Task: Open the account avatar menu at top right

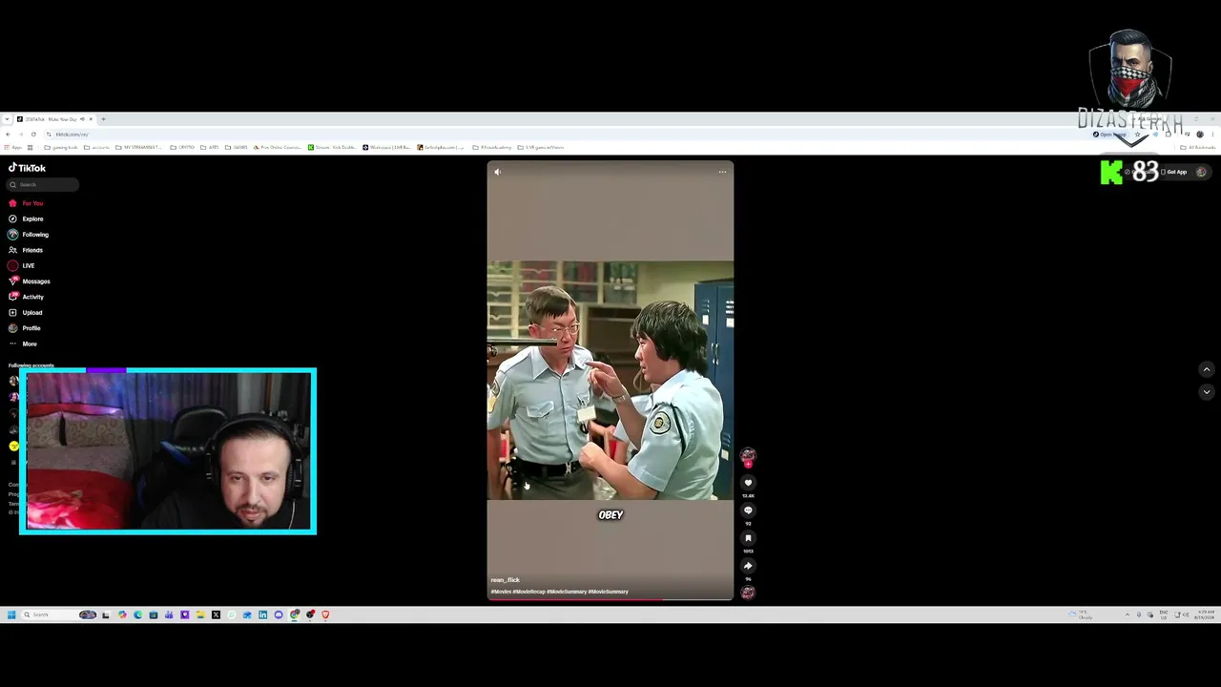Action: (1201, 173)
